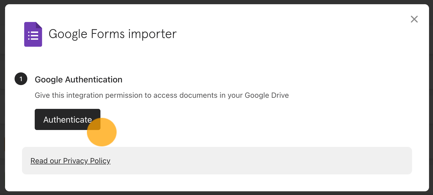Click the Google Drive permission description text
Screen dimensions: 433x195
162,95
